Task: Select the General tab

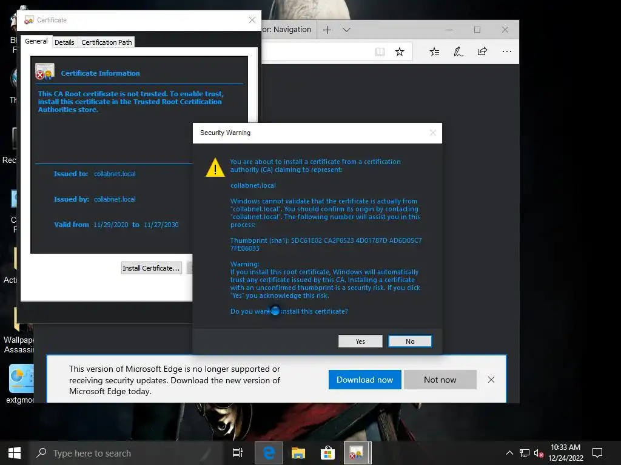Action: 36,41
